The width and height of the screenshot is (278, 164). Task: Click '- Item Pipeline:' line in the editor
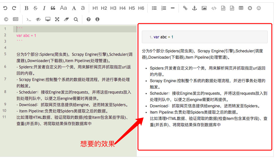tap(62, 111)
